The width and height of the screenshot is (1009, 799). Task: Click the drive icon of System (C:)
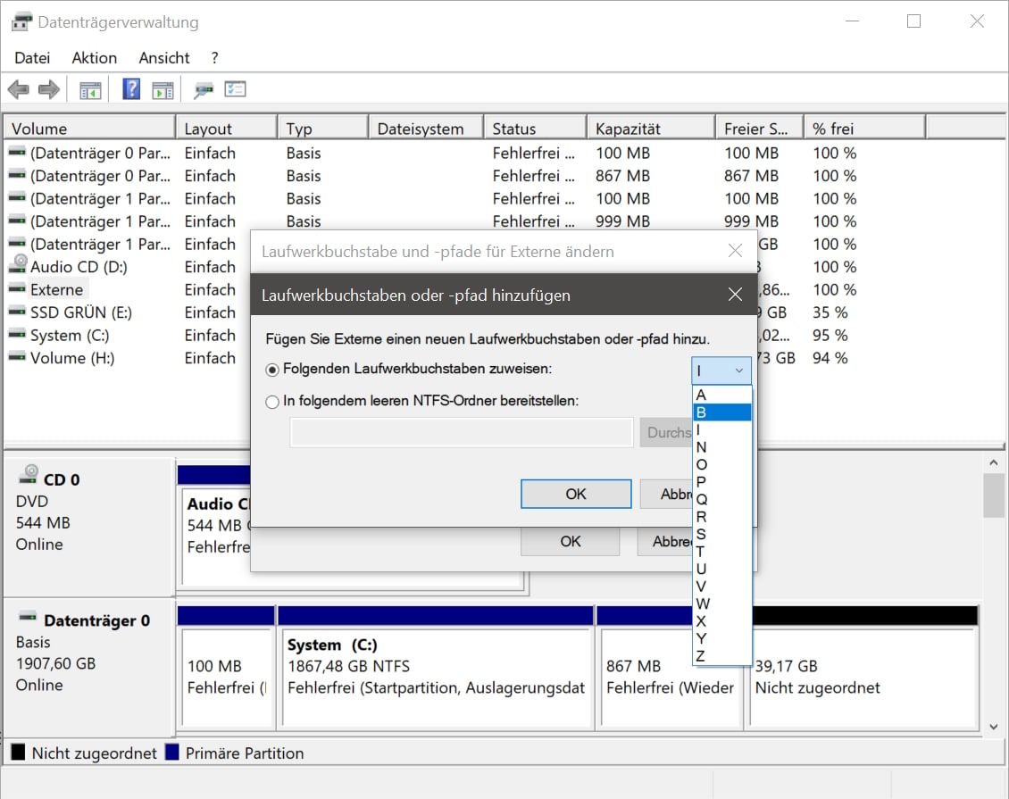pyautogui.click(x=17, y=335)
